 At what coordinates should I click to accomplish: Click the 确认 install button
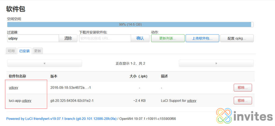click(x=140, y=38)
